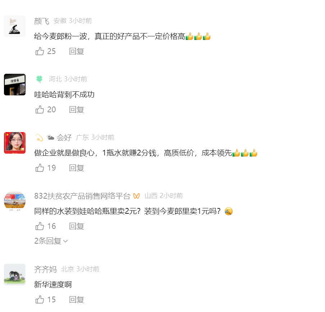Reply to the 哇哈哈背刺不成功 comment

click(x=77, y=109)
